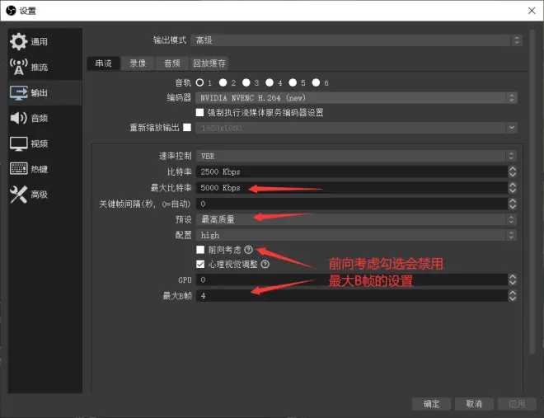Click the 最大B帧 value field showing 4

coord(352,295)
